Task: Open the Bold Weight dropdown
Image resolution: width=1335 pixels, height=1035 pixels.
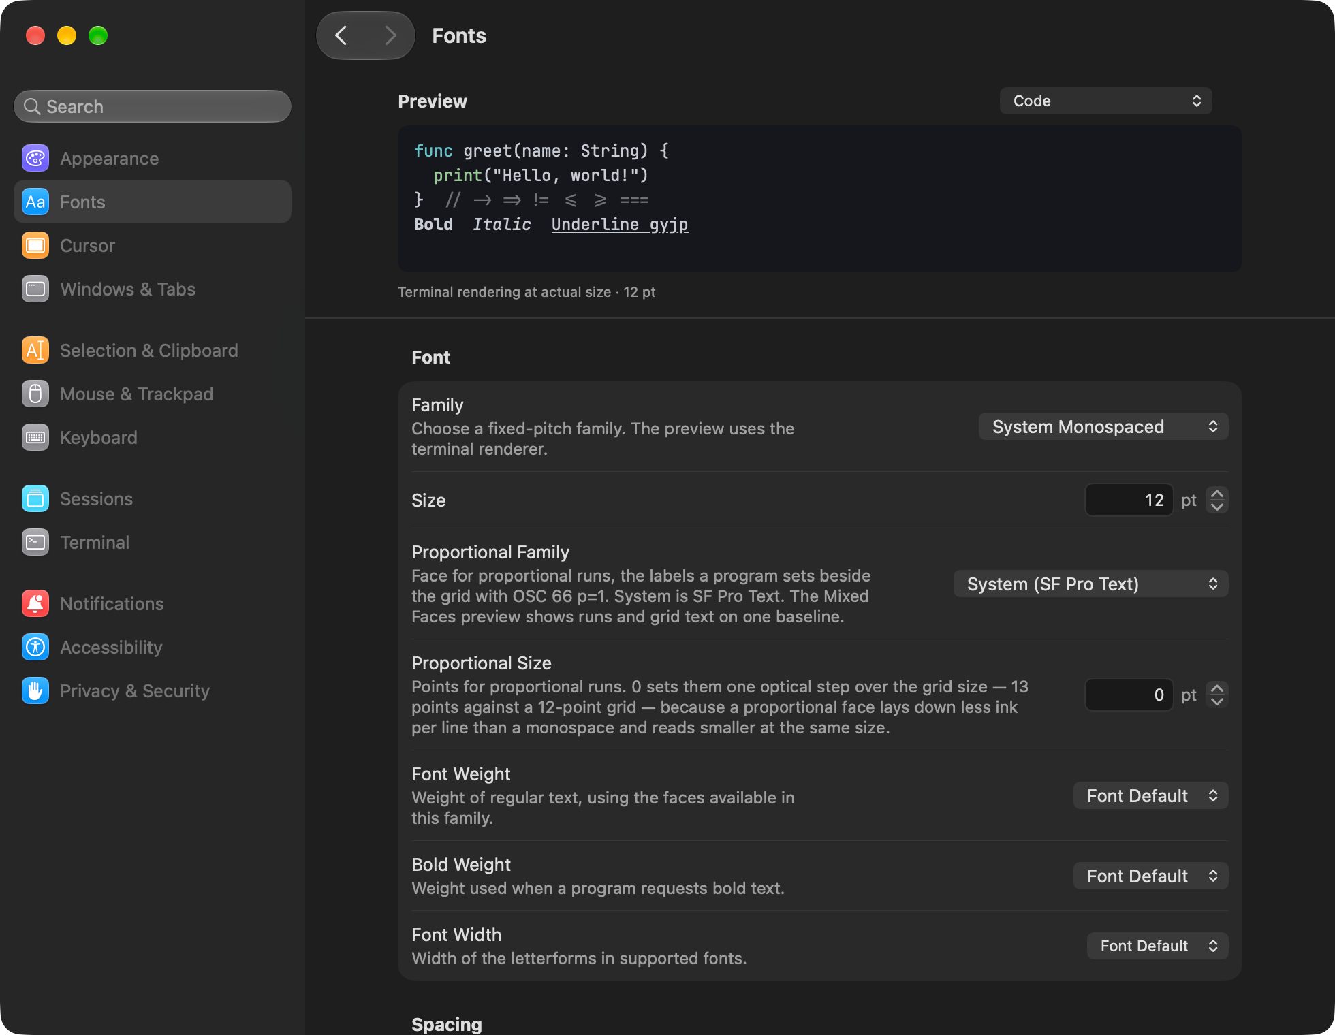Action: [1150, 876]
